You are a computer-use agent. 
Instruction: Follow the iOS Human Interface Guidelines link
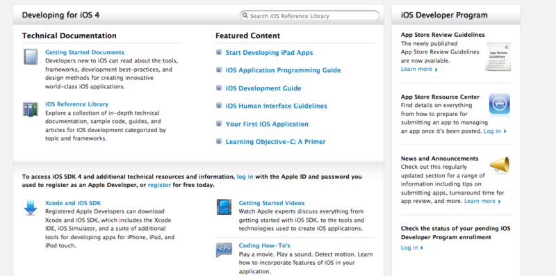(x=276, y=106)
